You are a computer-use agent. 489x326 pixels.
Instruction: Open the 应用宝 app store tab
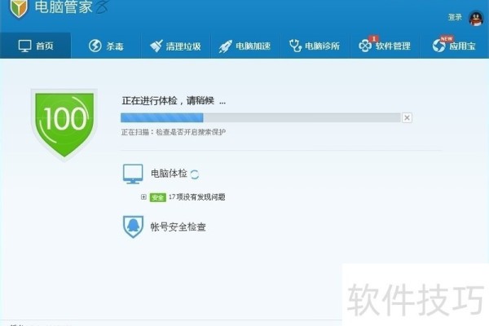point(454,46)
